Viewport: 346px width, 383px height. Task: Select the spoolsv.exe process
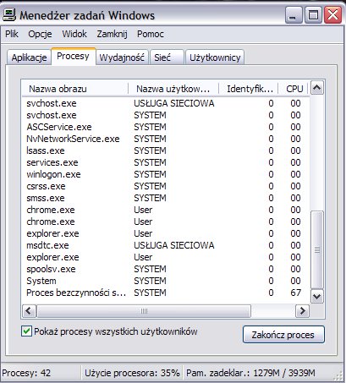pos(166,269)
